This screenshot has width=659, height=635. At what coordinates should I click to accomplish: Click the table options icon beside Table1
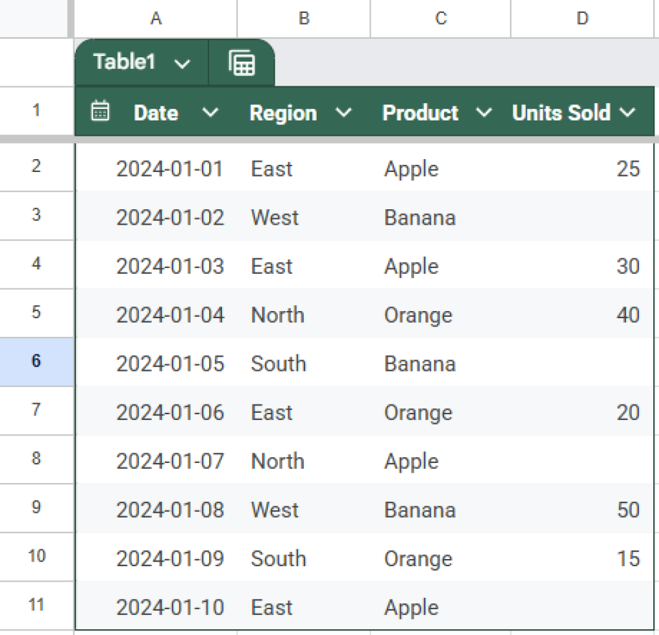243,62
